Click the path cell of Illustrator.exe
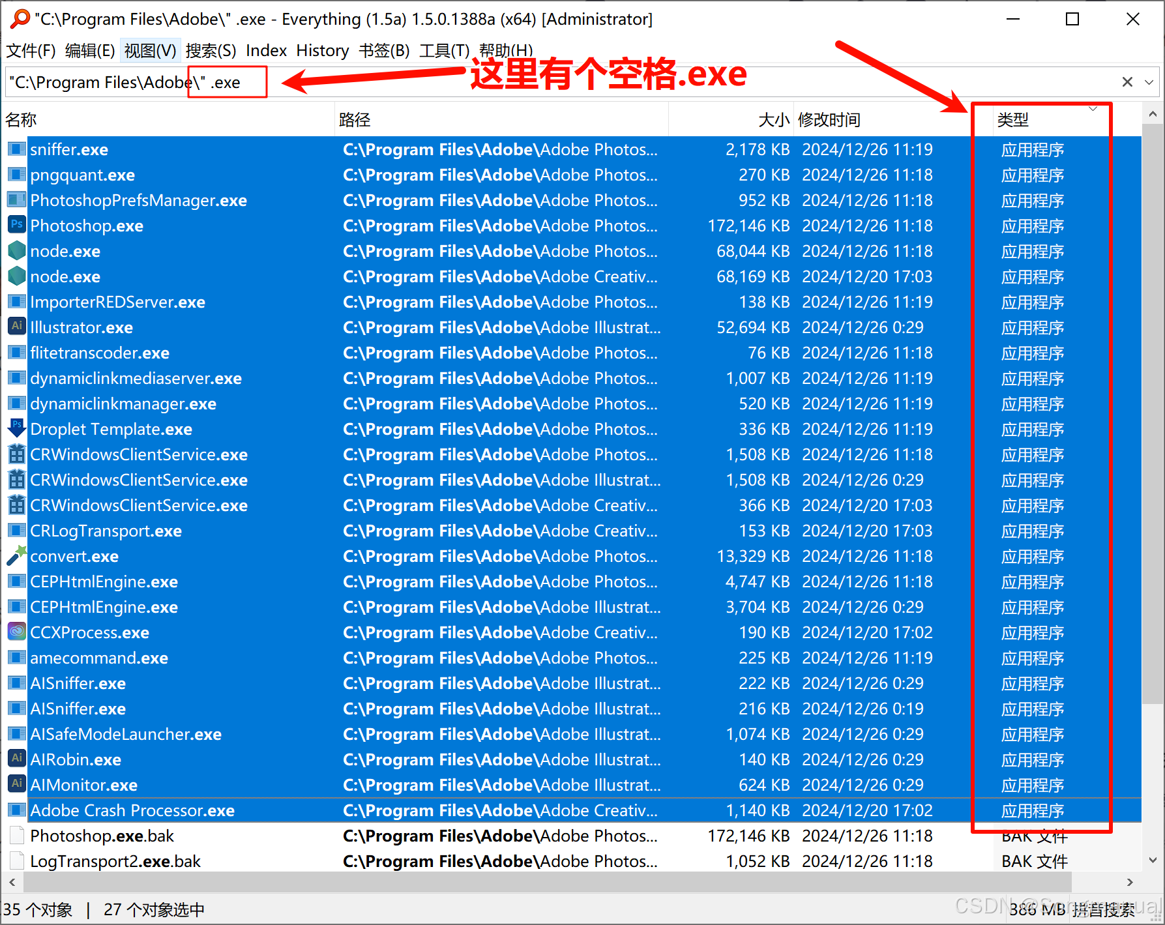The height and width of the screenshot is (925, 1165). point(502,327)
